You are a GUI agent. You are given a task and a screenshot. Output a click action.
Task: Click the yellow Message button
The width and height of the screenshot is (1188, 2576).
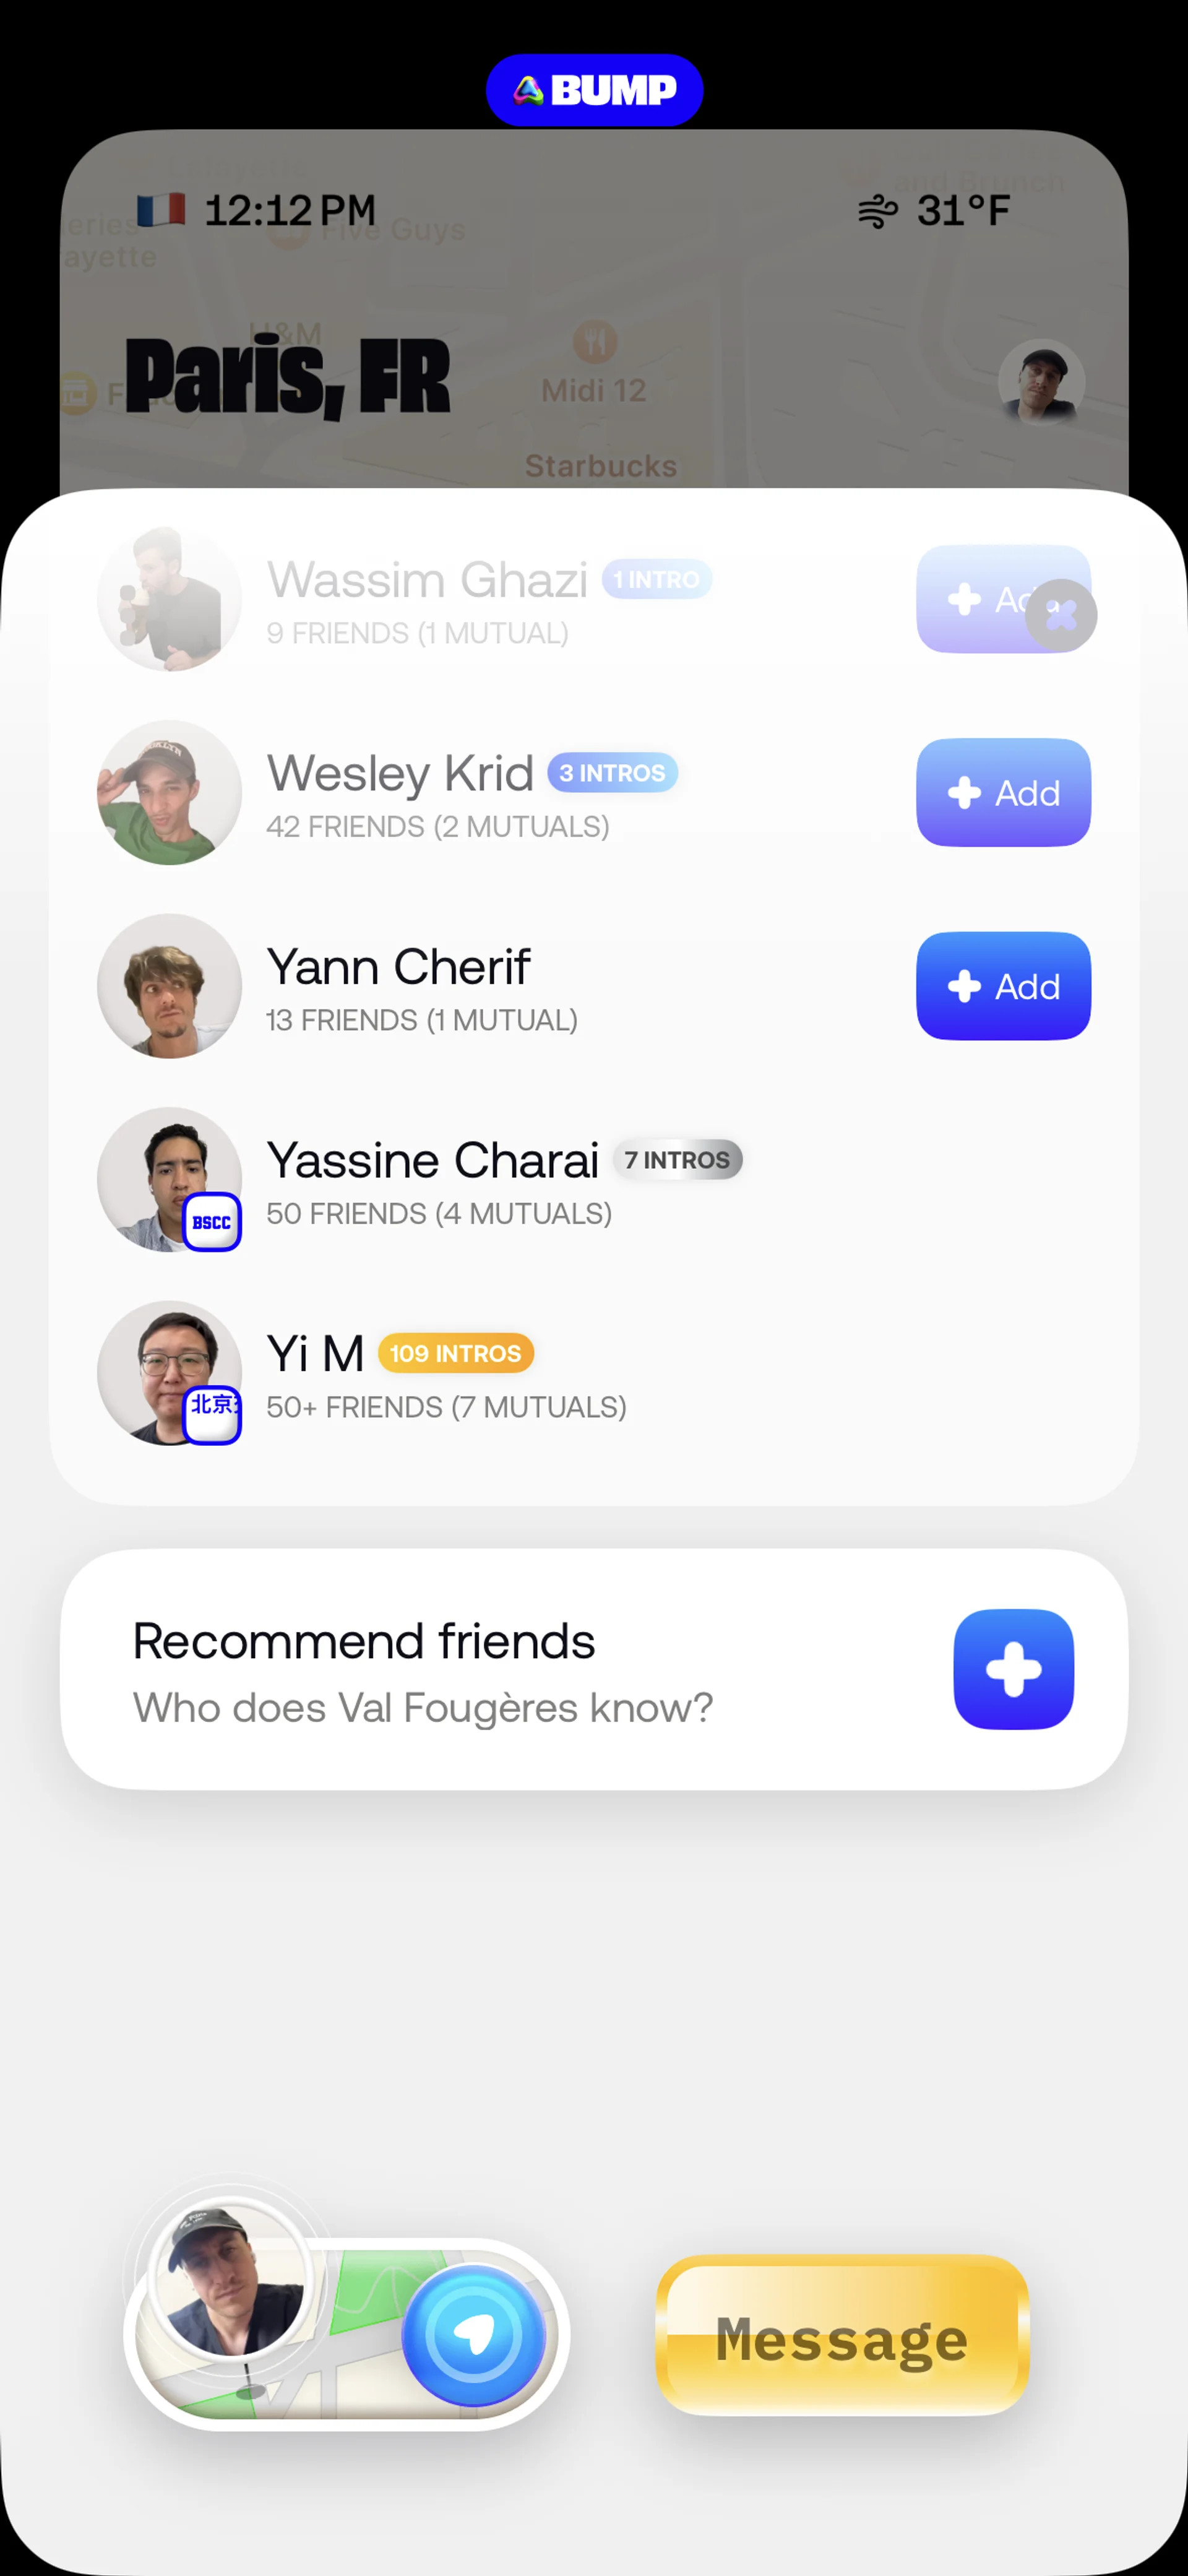tap(842, 2335)
